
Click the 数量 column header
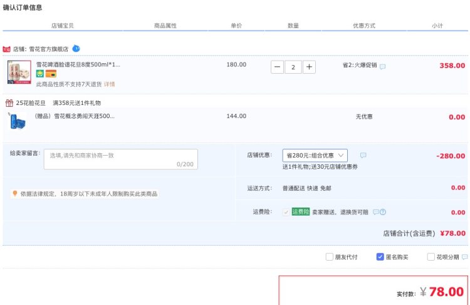click(293, 26)
